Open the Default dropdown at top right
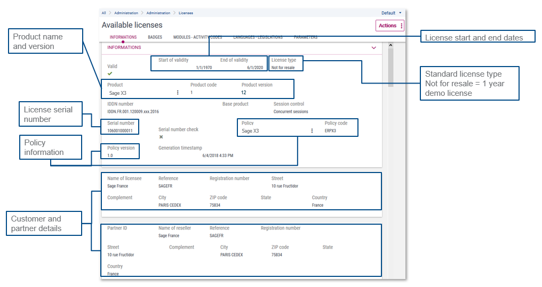This screenshot has width=542, height=287. (x=392, y=13)
